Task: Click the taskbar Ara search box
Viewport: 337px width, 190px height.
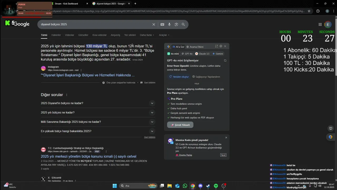Action: [x=138, y=186]
